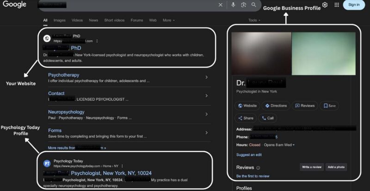
Task: Click the Reviews button
Action: [x=305, y=106]
